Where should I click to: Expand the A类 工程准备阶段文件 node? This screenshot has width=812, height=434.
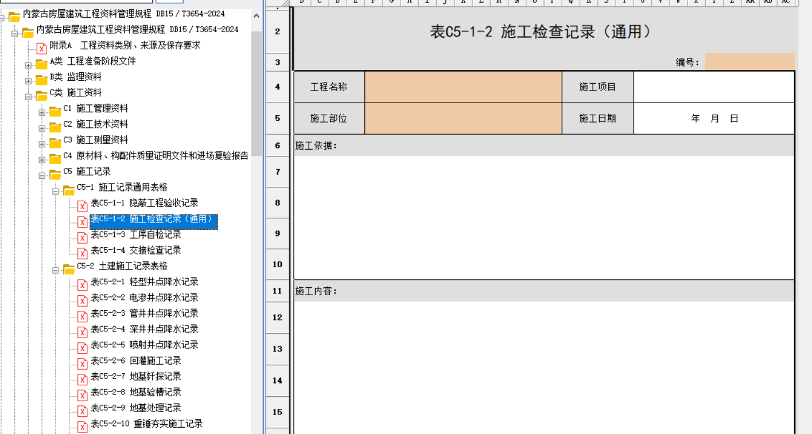[x=28, y=65]
